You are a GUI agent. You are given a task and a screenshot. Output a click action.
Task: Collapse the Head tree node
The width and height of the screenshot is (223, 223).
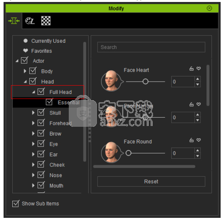(x=25, y=82)
